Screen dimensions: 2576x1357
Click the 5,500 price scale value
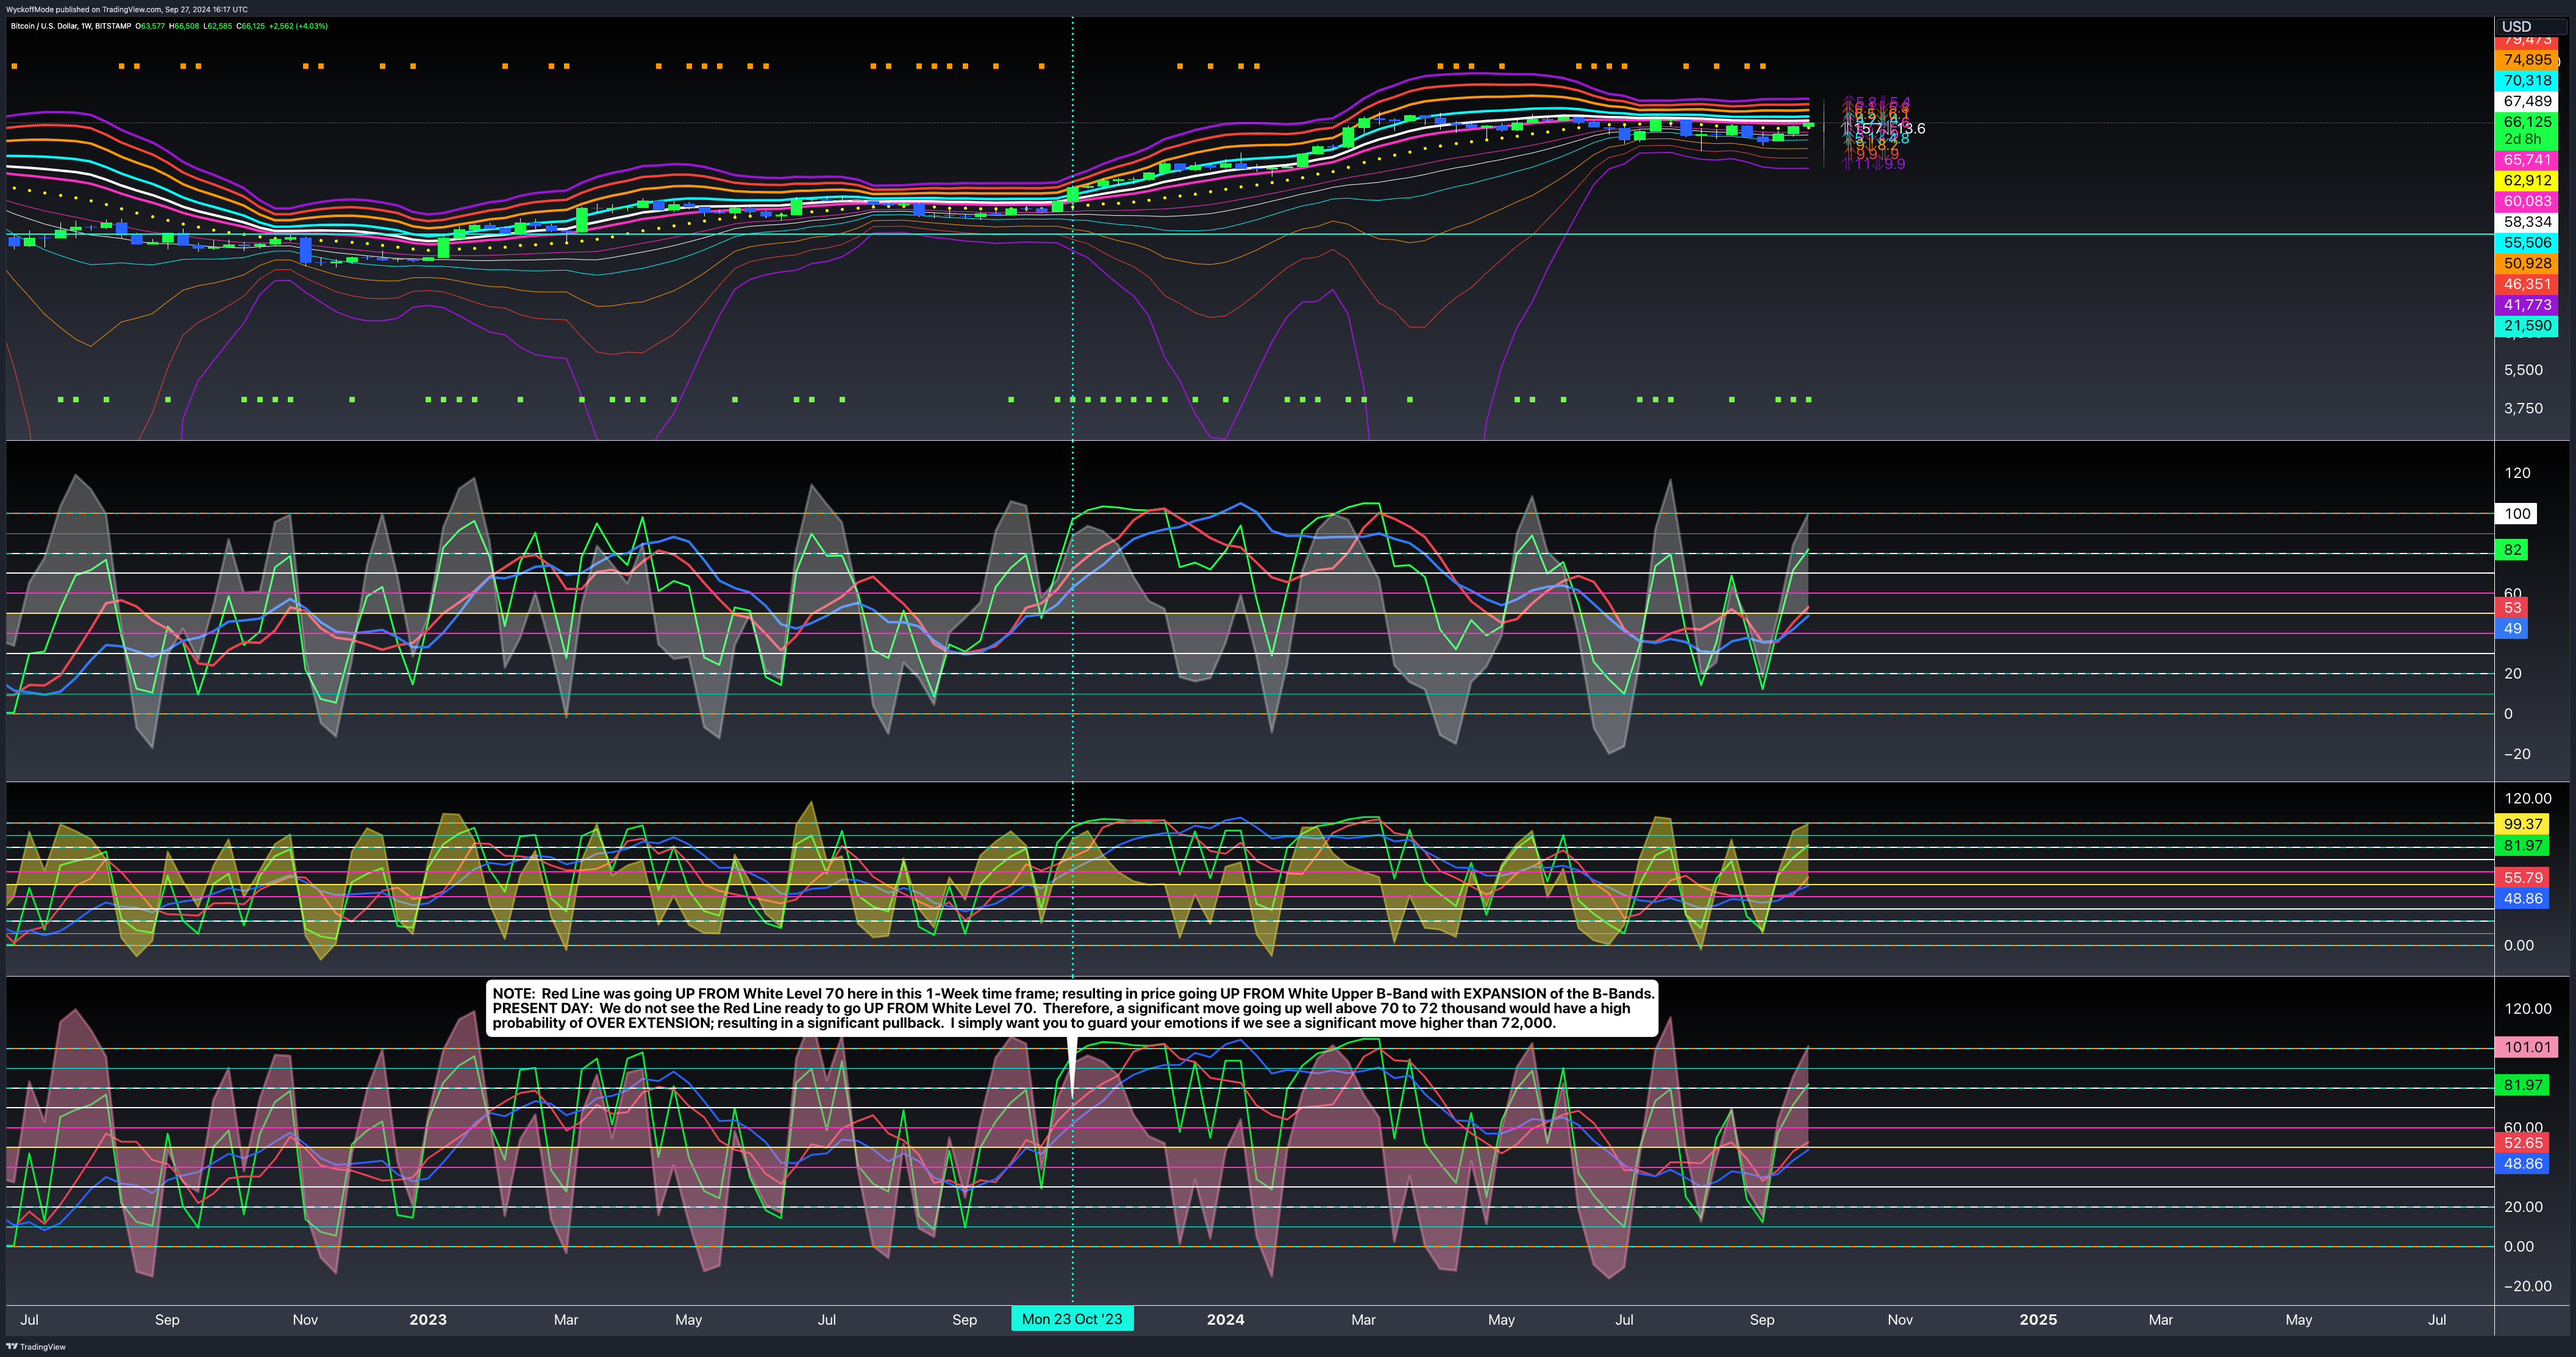click(x=2523, y=370)
